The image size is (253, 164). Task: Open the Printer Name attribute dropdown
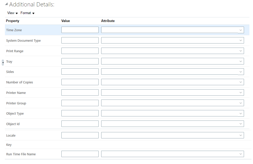pos(241,92)
